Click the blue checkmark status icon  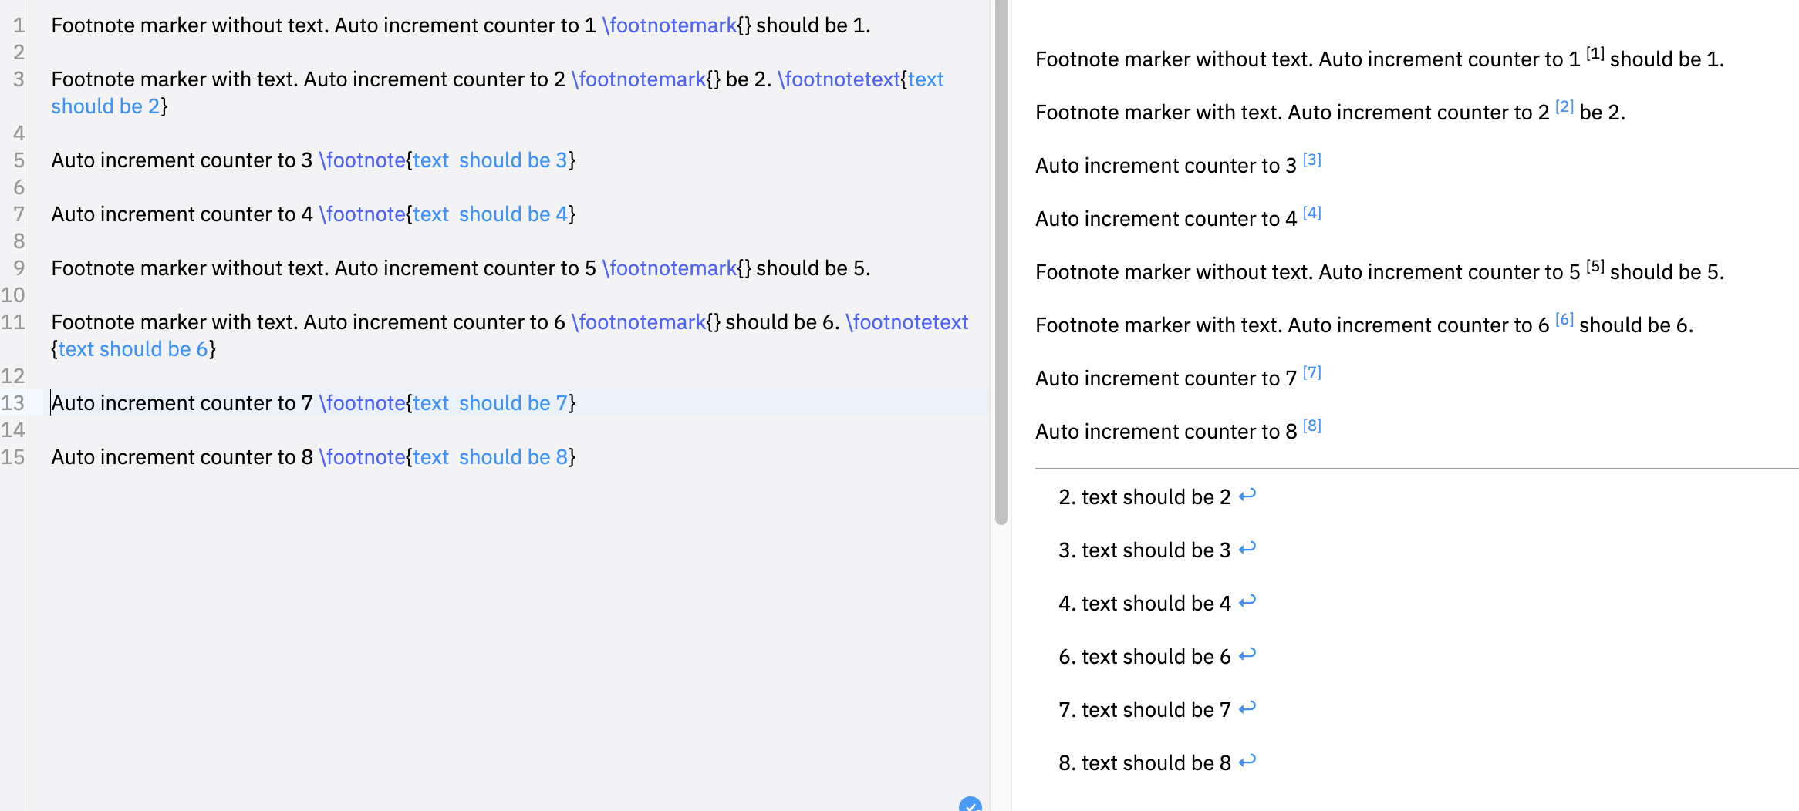[x=970, y=805]
